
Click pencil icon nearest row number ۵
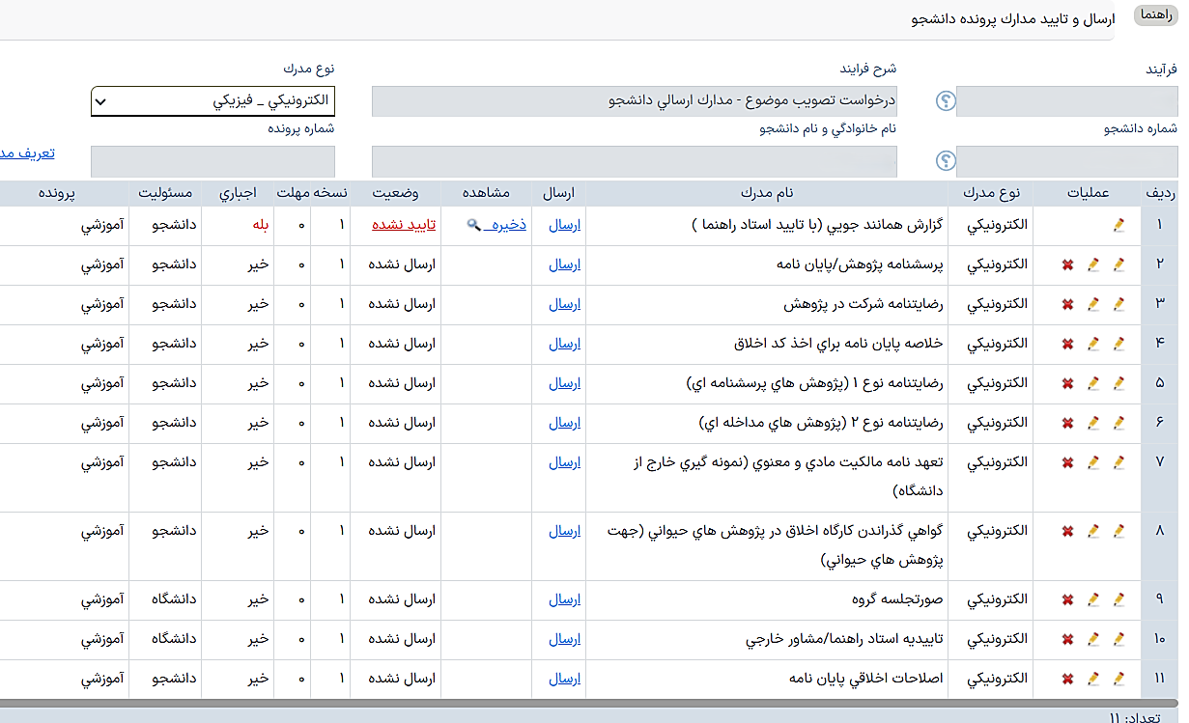coord(1119,383)
